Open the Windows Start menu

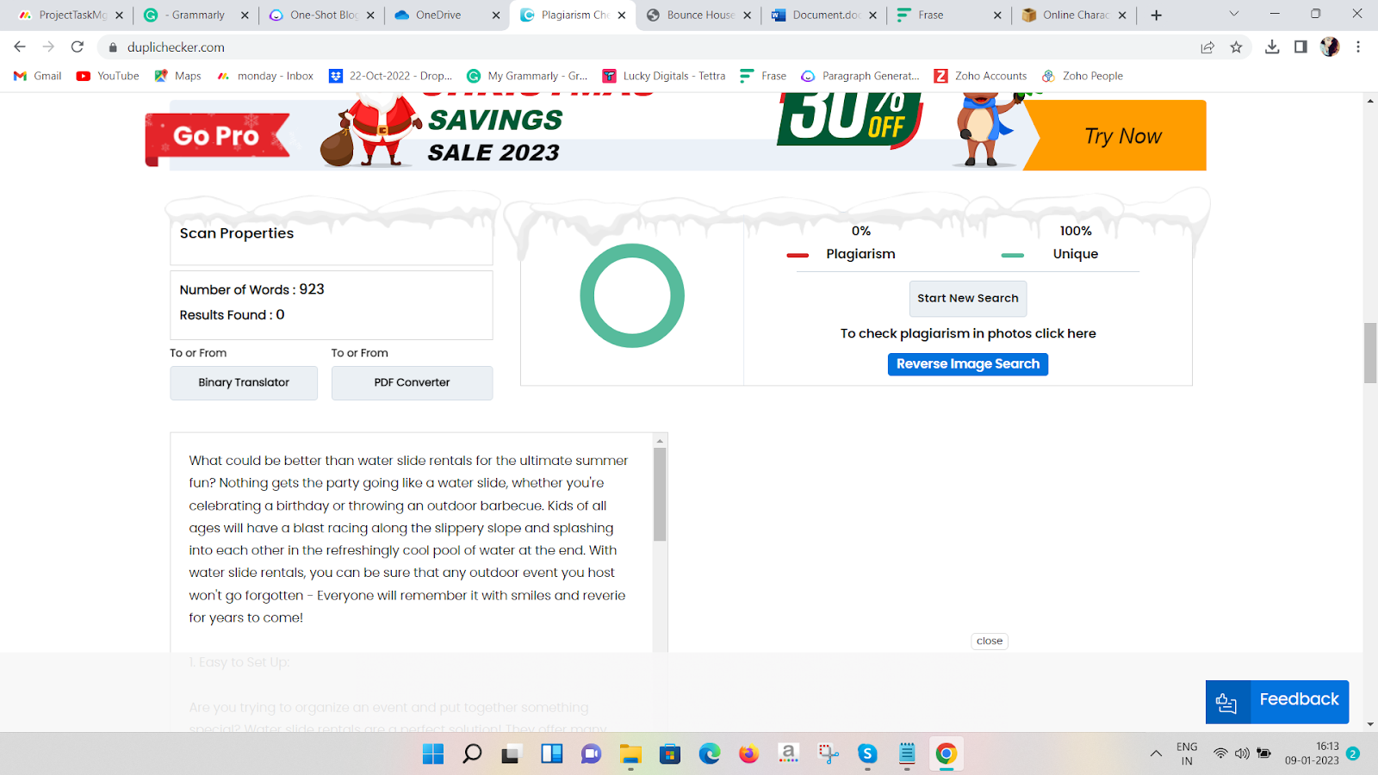pos(433,754)
